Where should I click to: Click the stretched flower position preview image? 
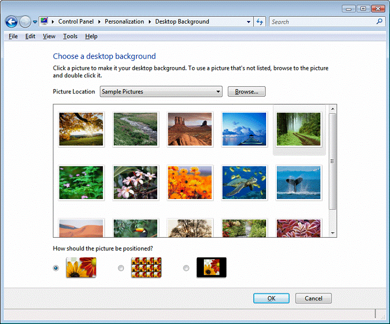[x=81, y=268]
